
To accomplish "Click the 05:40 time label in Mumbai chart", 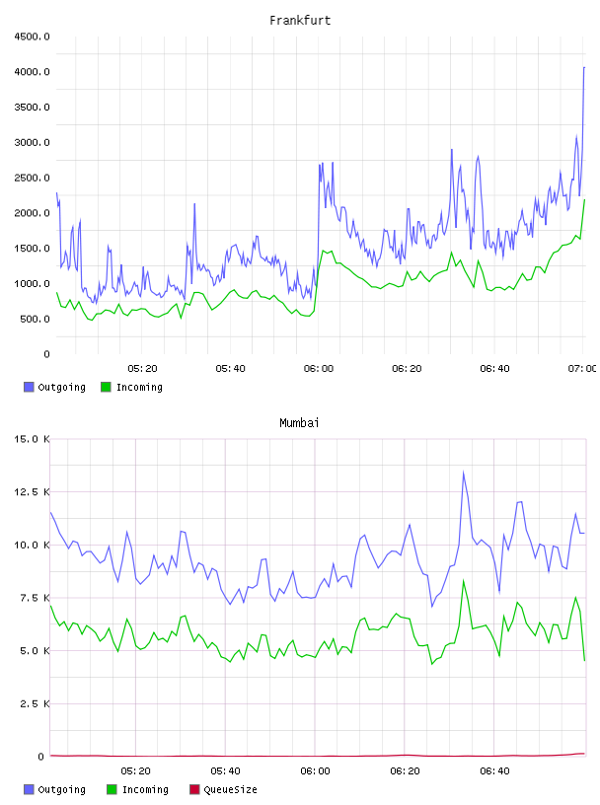I will tap(225, 771).
